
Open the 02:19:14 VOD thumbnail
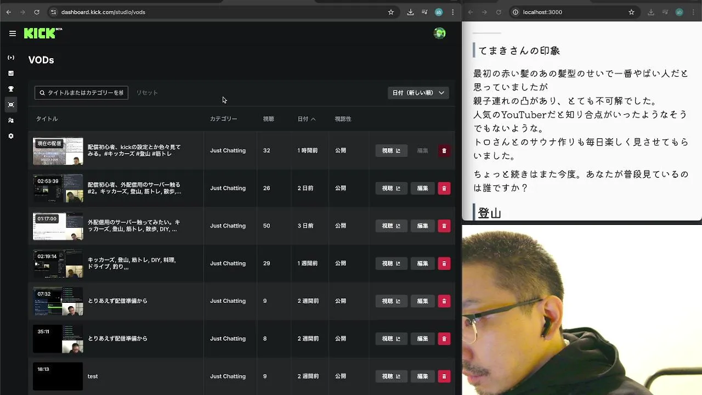tap(58, 263)
